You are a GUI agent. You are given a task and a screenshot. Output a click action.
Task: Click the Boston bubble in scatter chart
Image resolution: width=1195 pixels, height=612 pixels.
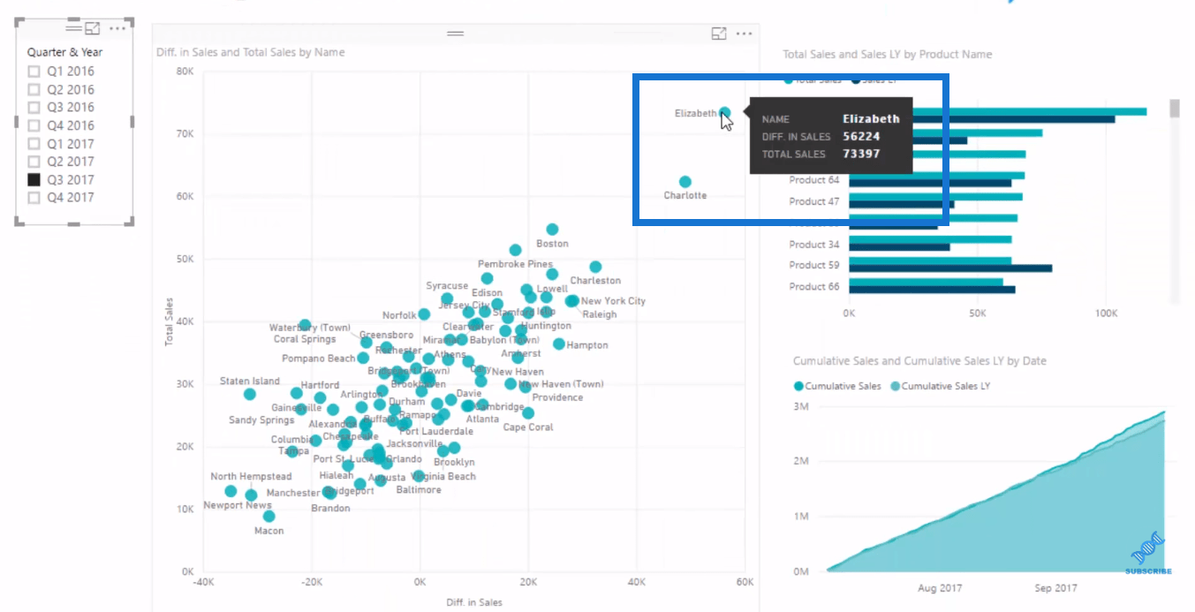552,230
